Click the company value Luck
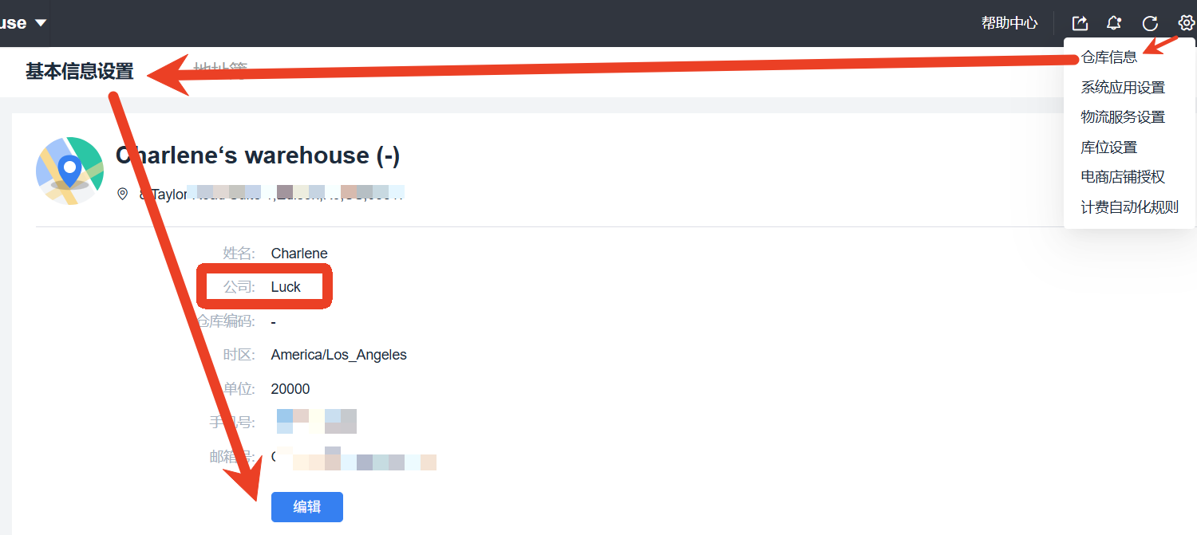 286,287
